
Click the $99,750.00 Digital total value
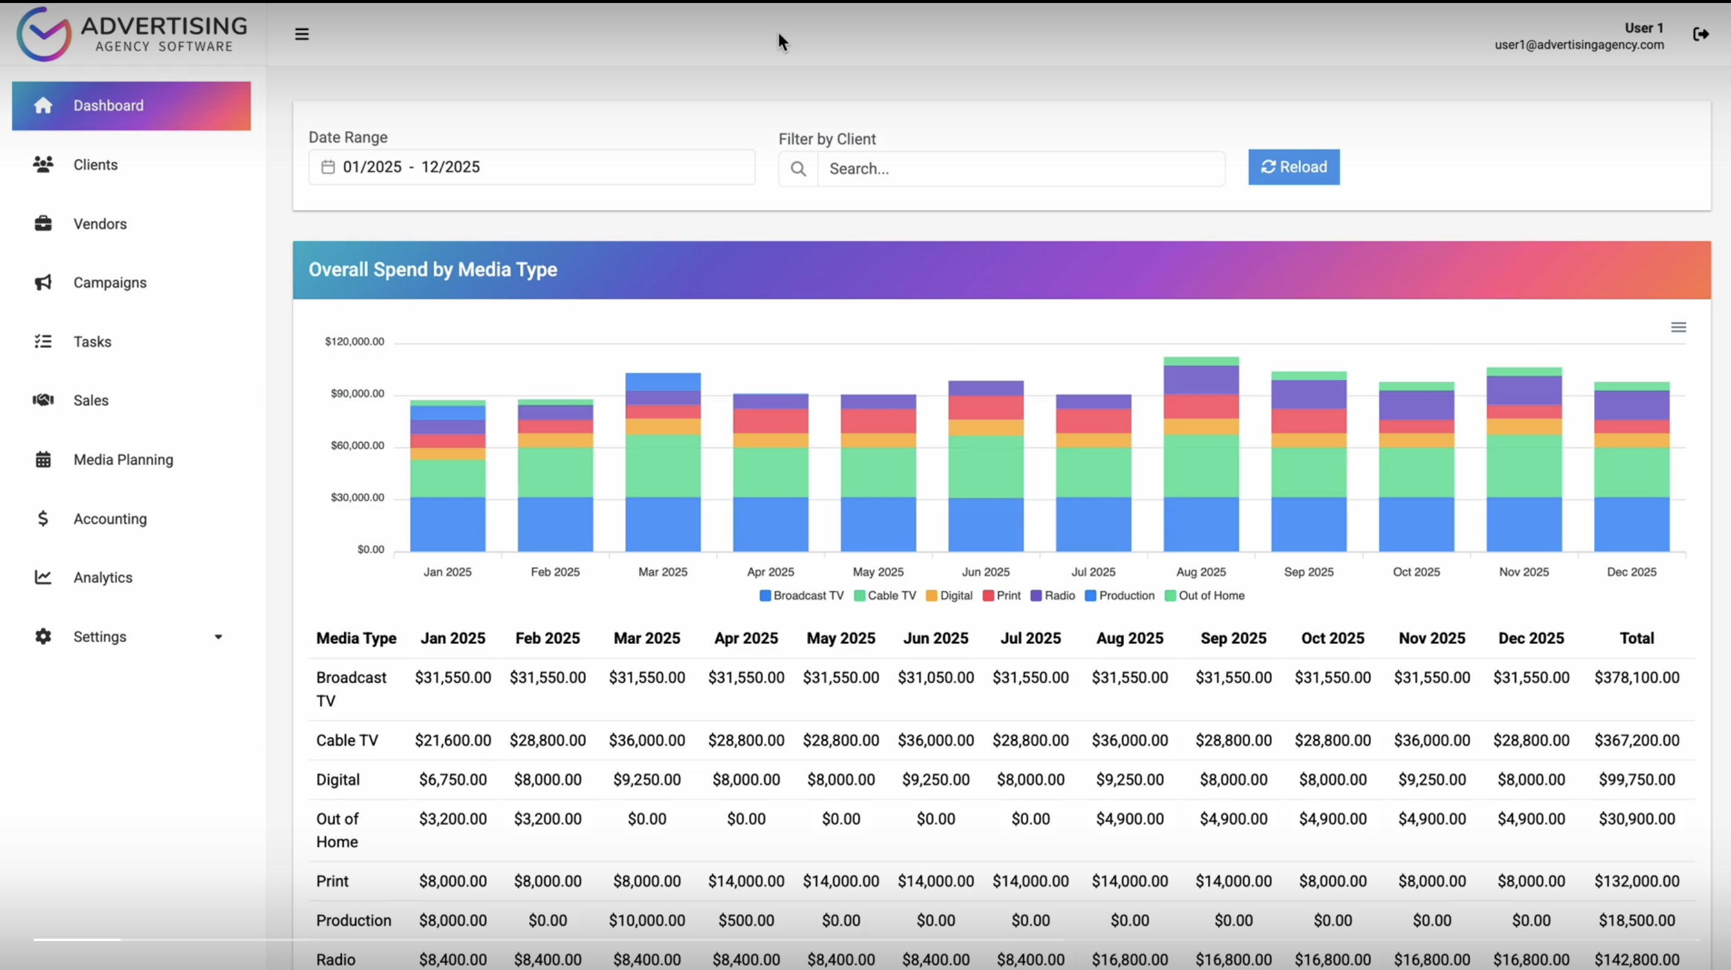click(x=1637, y=780)
